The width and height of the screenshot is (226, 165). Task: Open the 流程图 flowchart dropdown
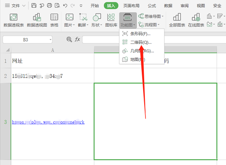tap(149, 24)
